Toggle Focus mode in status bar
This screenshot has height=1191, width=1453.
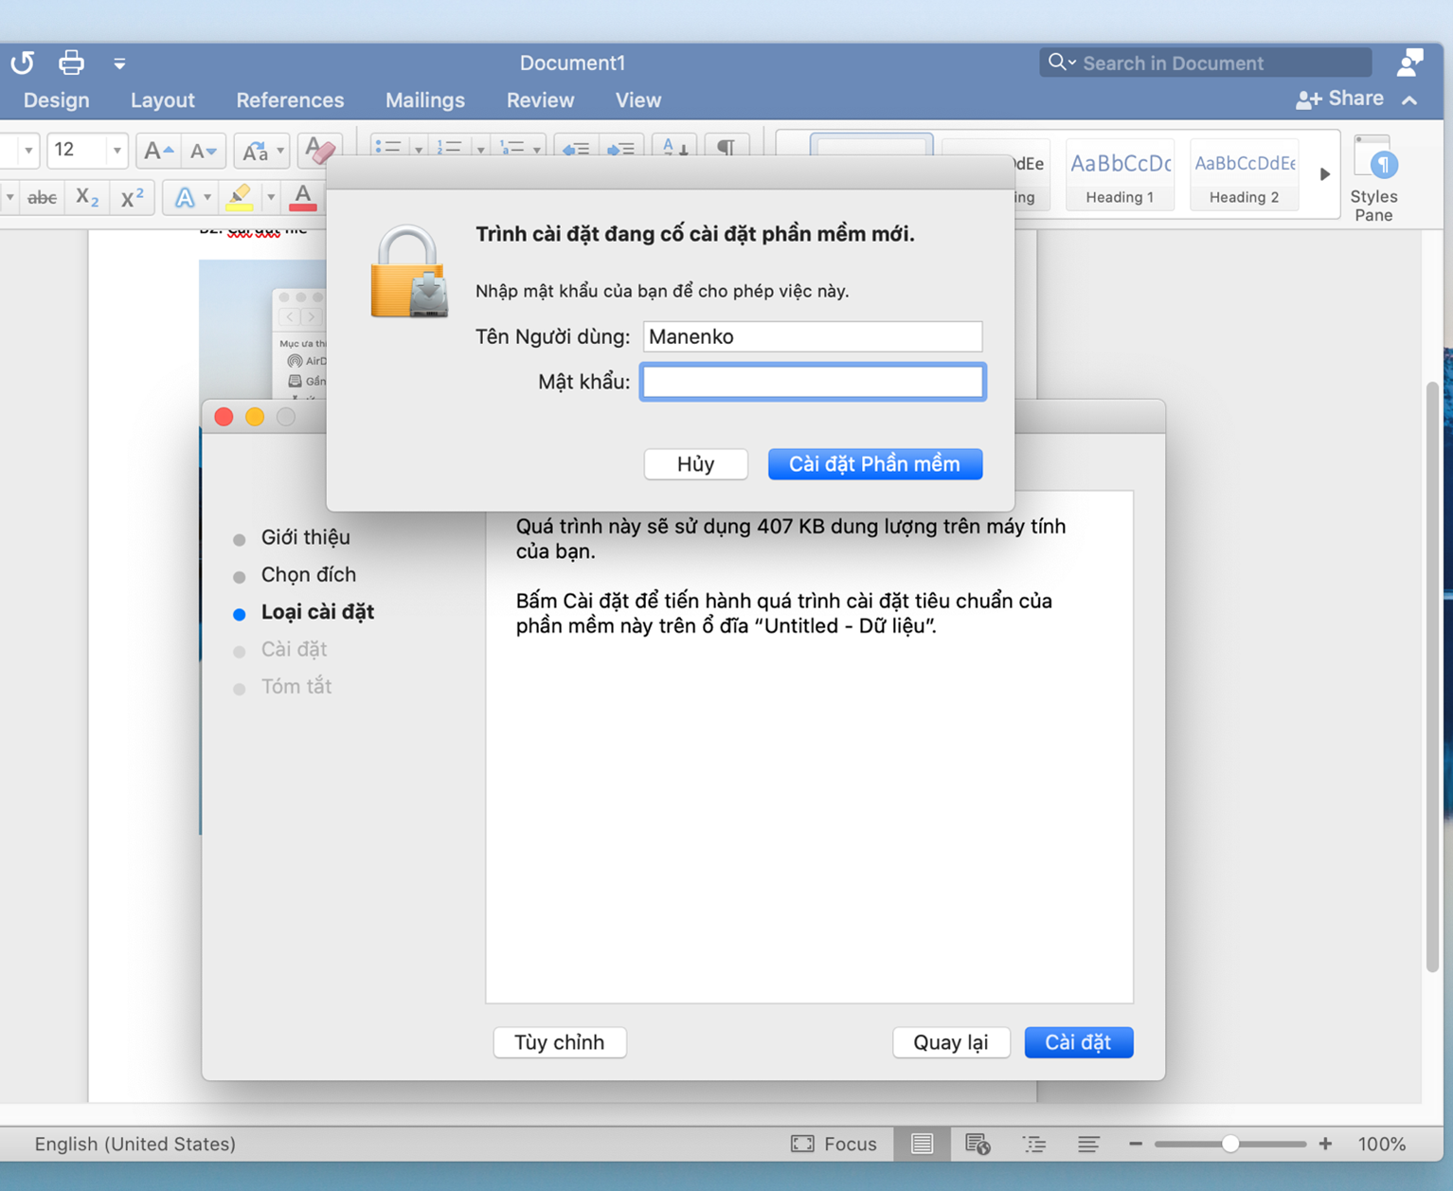(x=834, y=1144)
